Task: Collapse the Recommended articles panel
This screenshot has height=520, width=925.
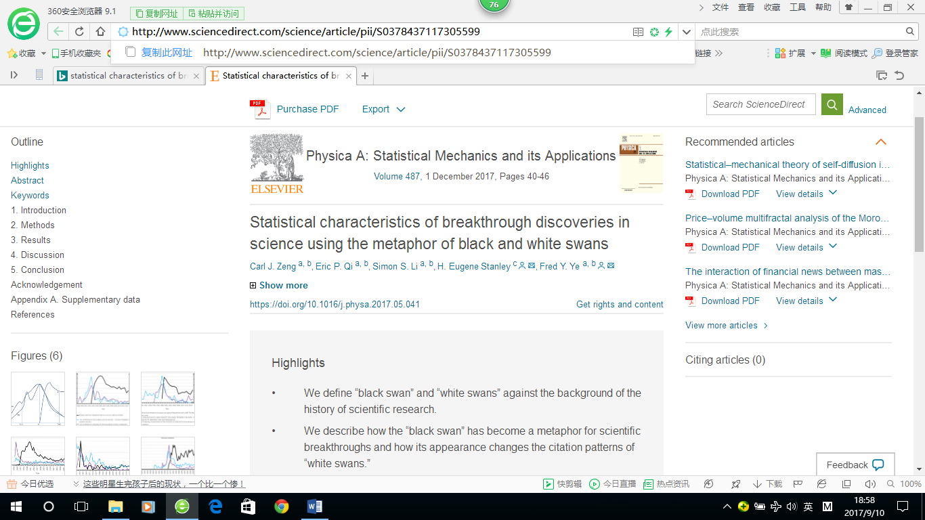Action: tap(880, 142)
